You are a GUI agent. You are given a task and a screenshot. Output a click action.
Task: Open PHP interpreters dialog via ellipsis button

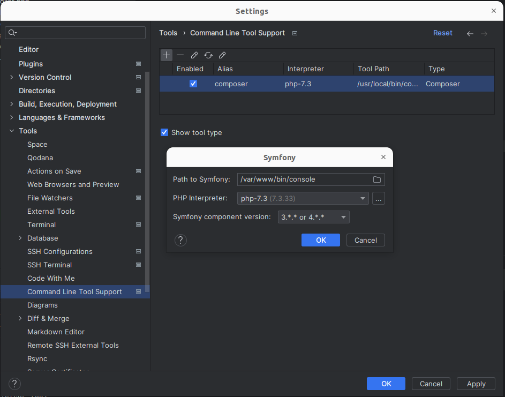click(379, 198)
